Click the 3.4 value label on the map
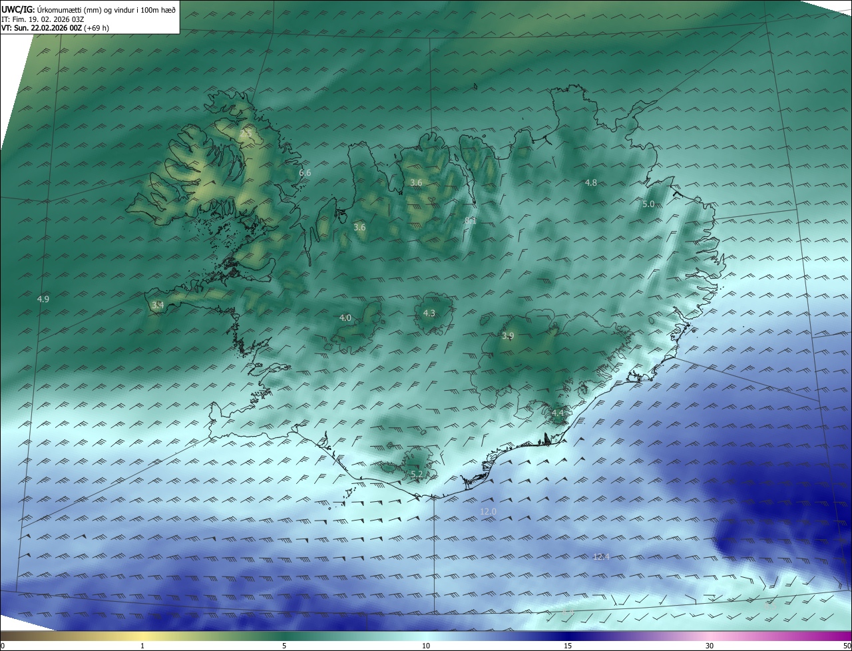852x651 pixels. (158, 305)
